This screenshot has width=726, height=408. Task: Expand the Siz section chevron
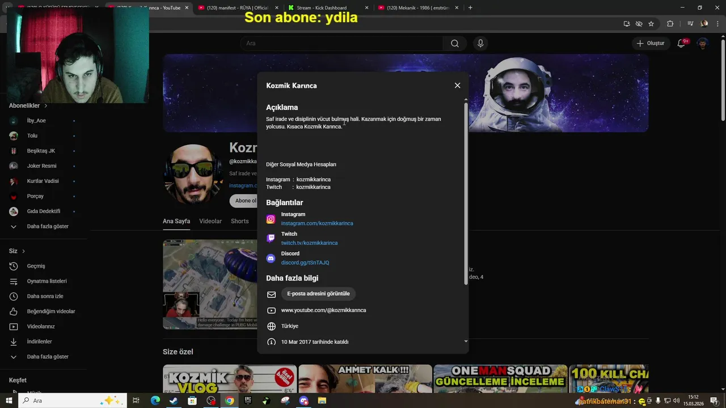(23, 251)
